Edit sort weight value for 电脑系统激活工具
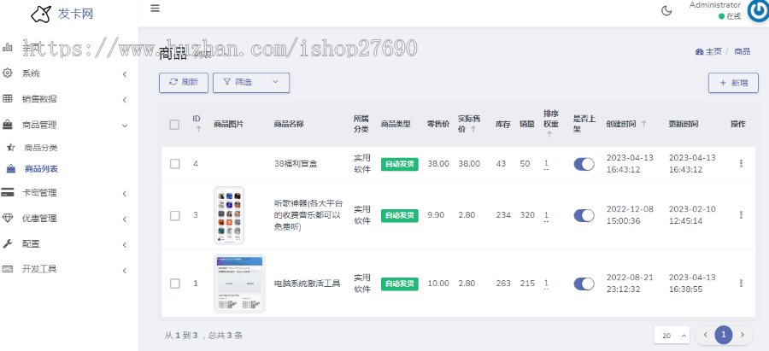This screenshot has width=769, height=351. (546, 283)
